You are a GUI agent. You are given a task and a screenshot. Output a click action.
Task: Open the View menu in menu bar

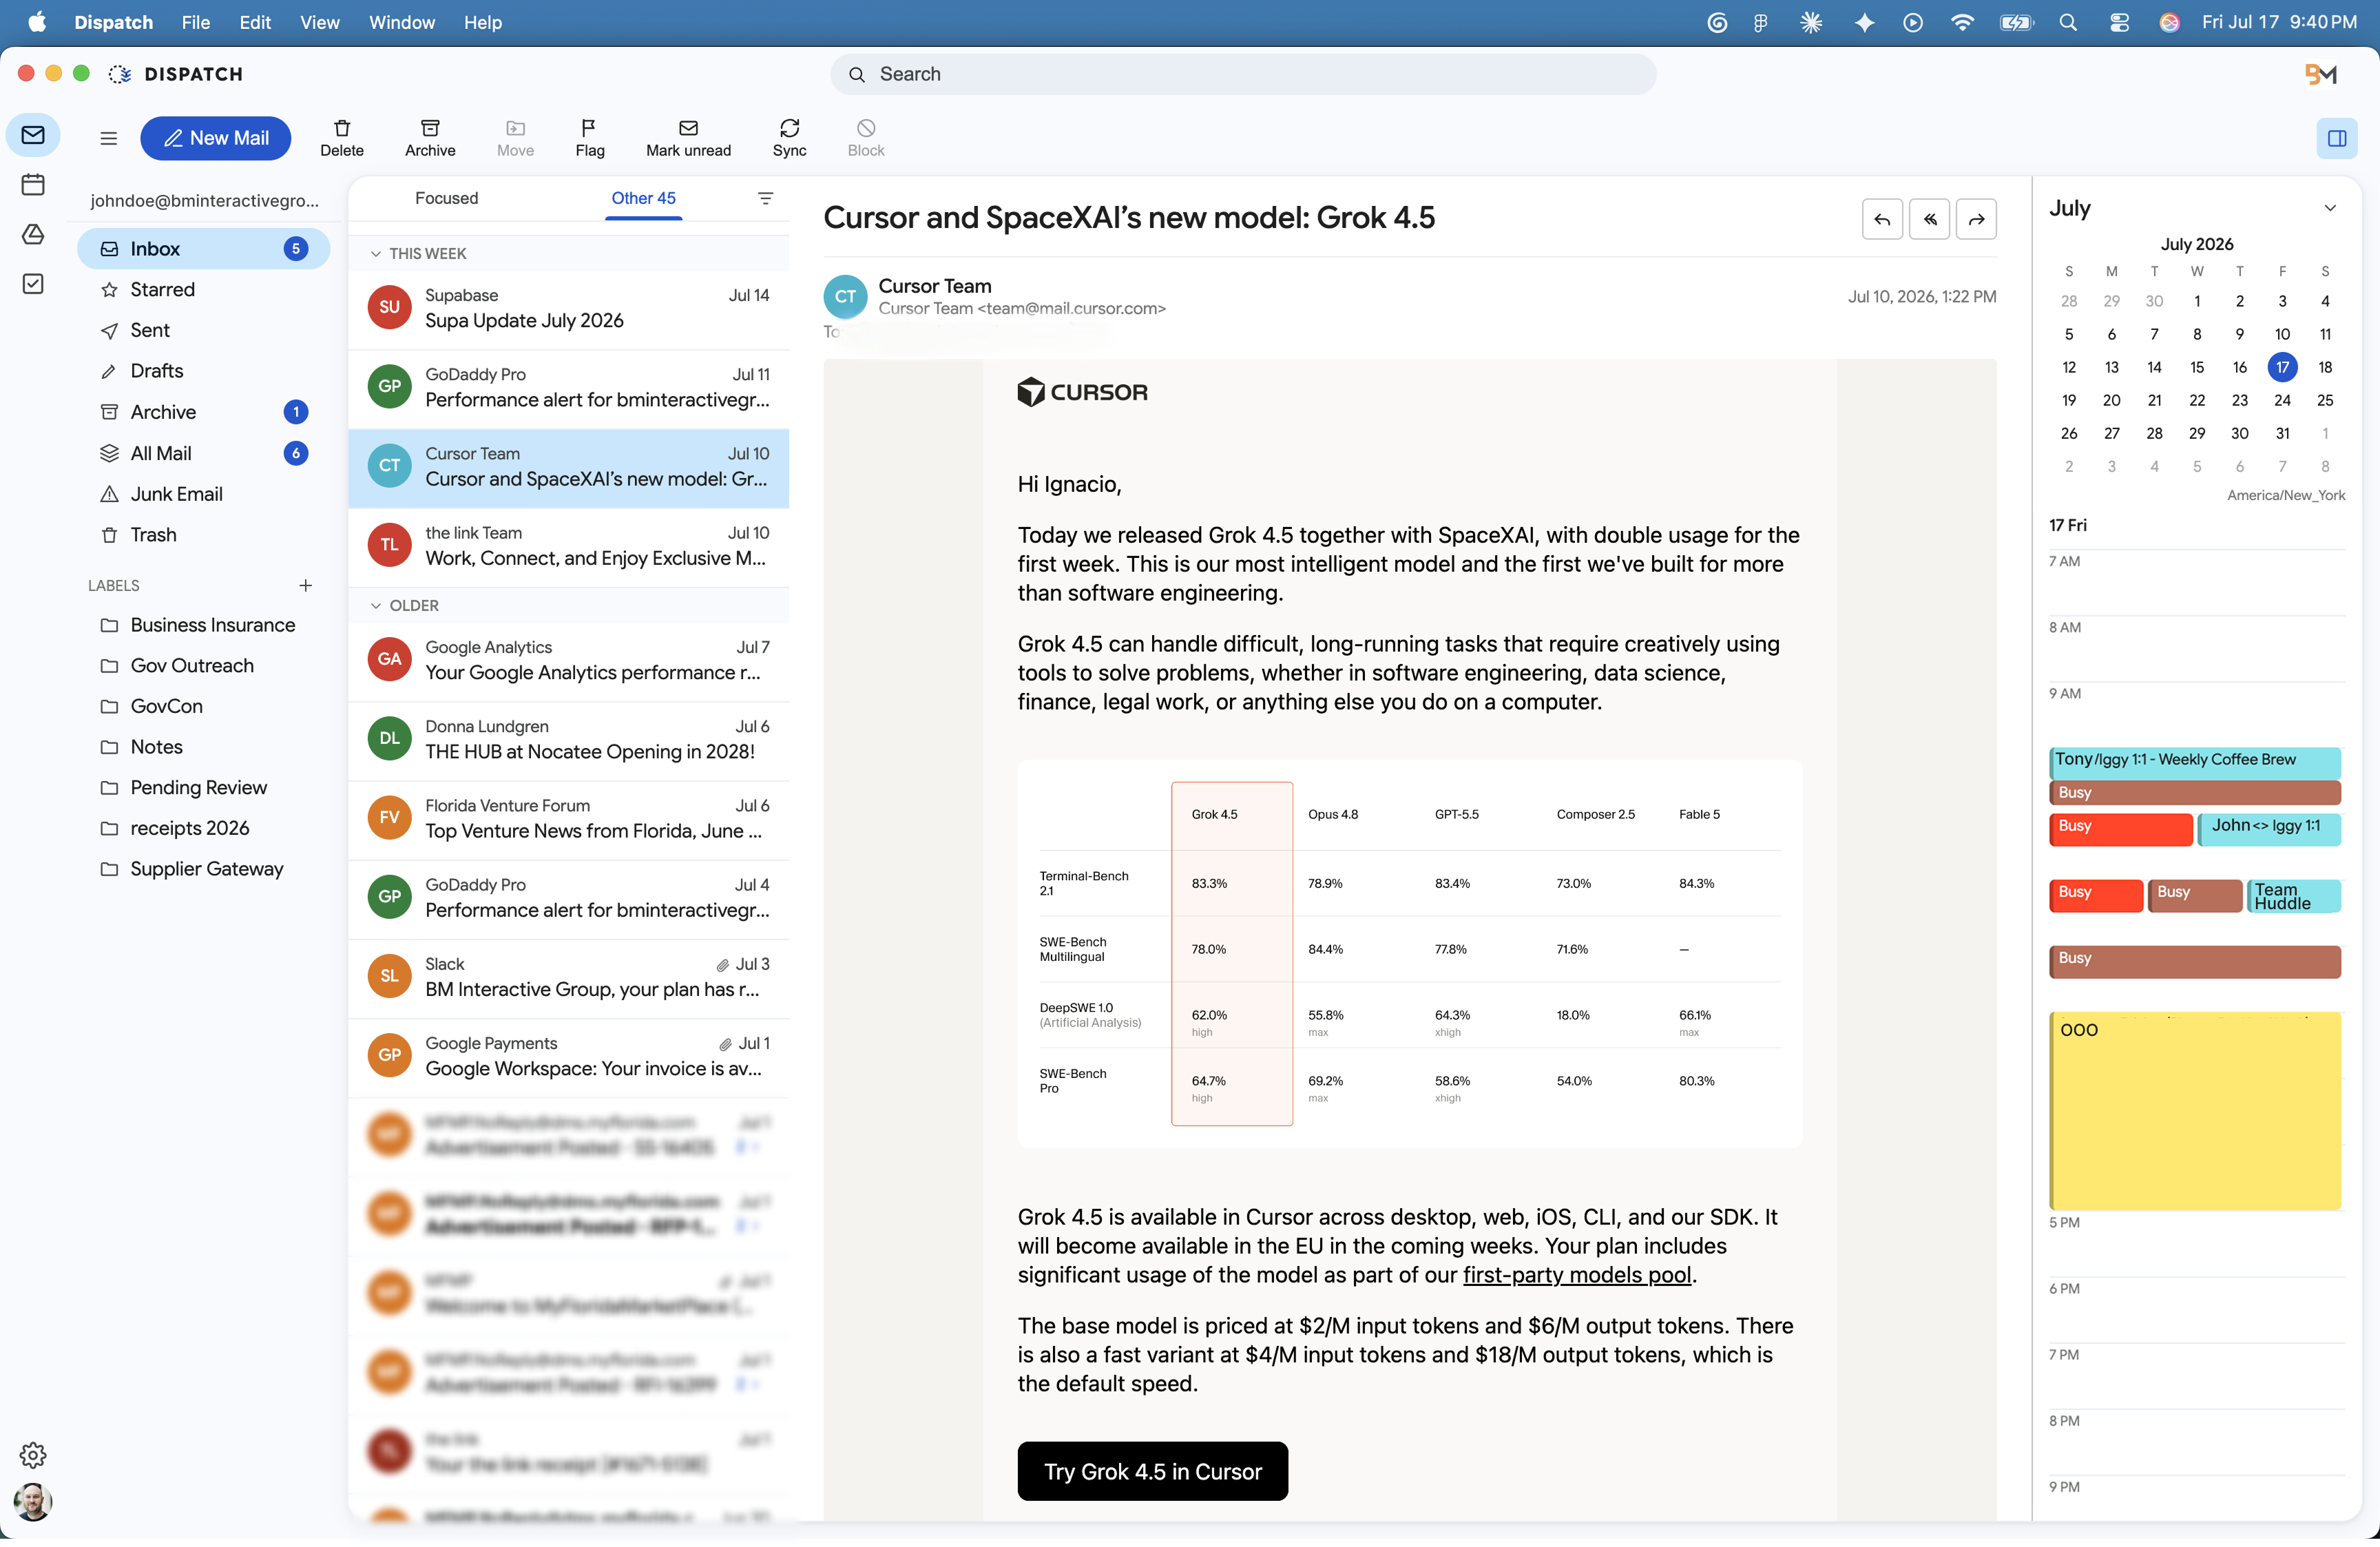[x=320, y=22]
